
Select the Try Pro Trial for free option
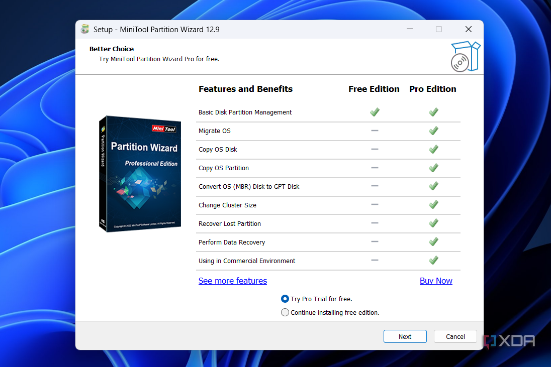coord(286,299)
